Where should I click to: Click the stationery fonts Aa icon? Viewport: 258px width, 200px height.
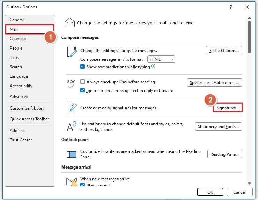71,126
